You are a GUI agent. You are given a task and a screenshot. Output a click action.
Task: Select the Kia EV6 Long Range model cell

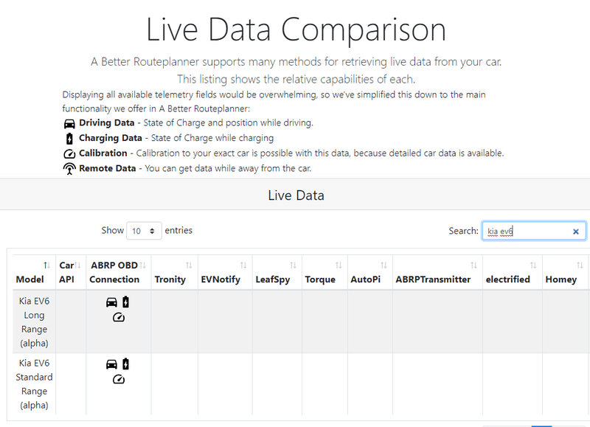coord(31,322)
